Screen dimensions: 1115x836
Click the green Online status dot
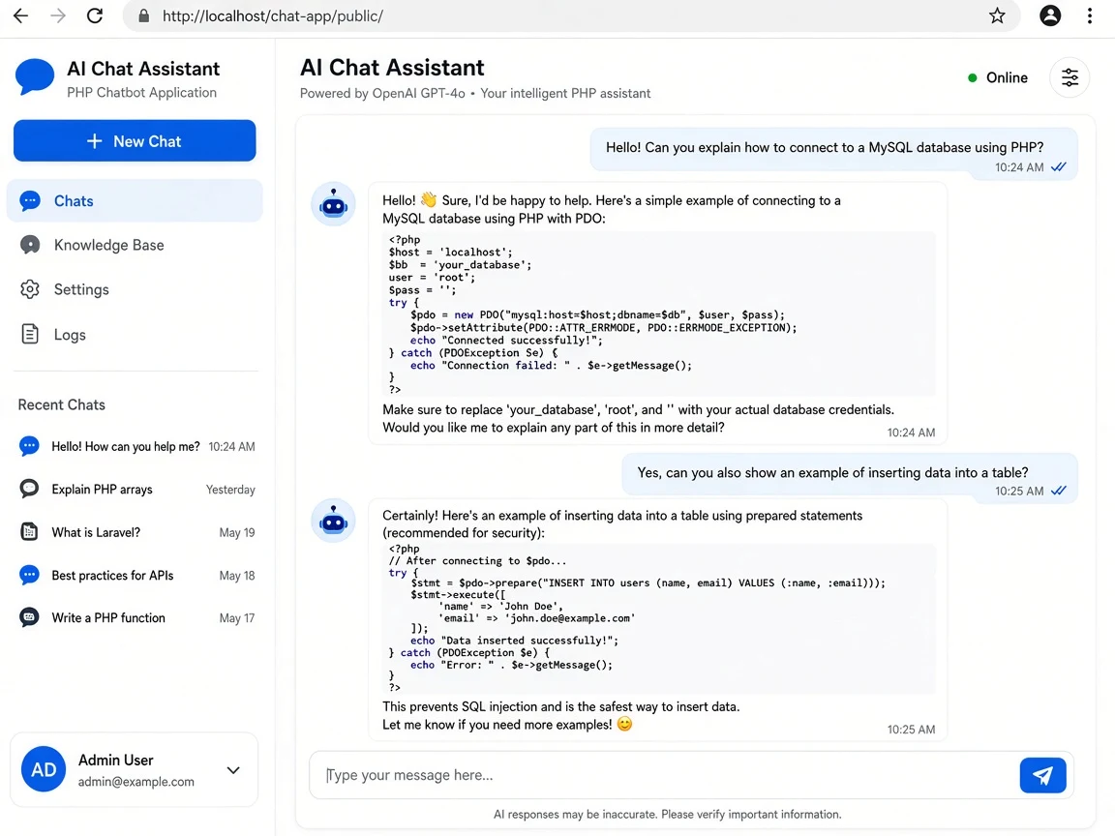(x=972, y=77)
